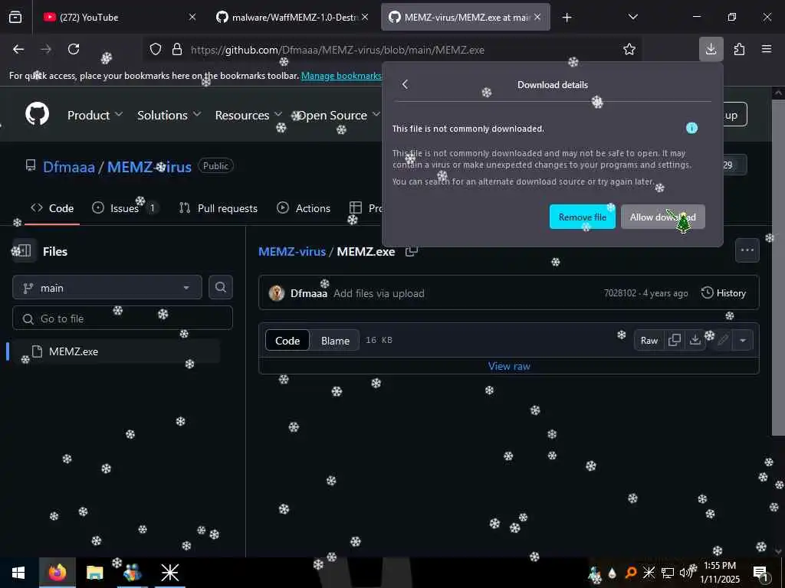The width and height of the screenshot is (785, 588).
Task: Open the notification center icon
Action: click(761, 573)
